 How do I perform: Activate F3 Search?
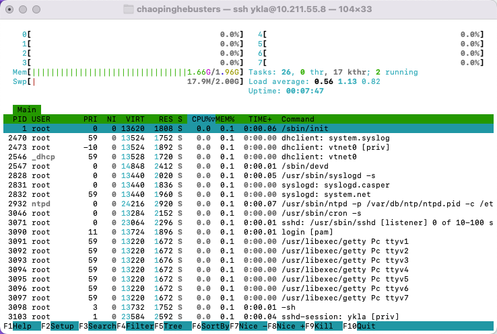click(98, 326)
